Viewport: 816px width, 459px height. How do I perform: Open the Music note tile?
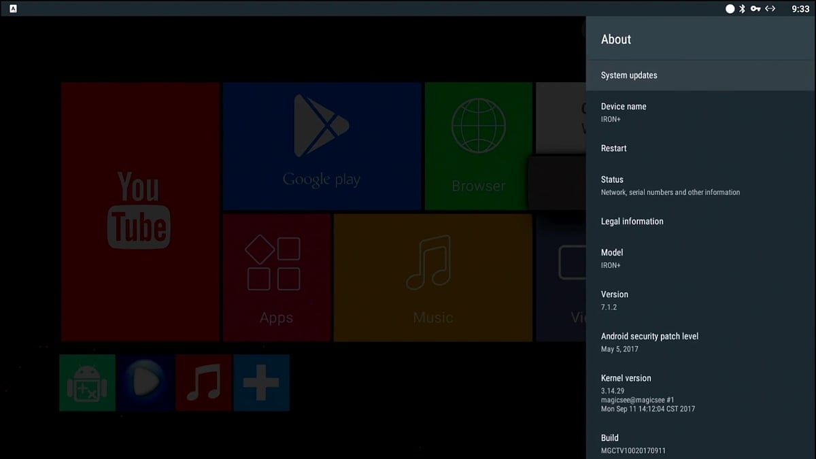432,277
